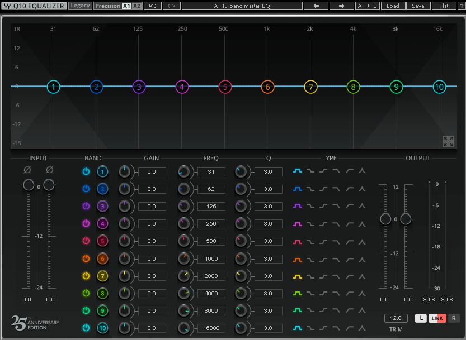The height and width of the screenshot is (340, 466).
Task: Open the preset name menu '10-band master EQ'
Action: pyautogui.click(x=242, y=6)
